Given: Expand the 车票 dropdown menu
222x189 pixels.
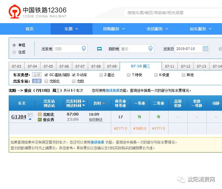Looking at the screenshot, I should [71, 29].
